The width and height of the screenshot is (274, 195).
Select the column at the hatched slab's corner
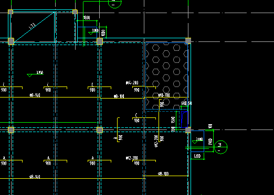pos(188,41)
